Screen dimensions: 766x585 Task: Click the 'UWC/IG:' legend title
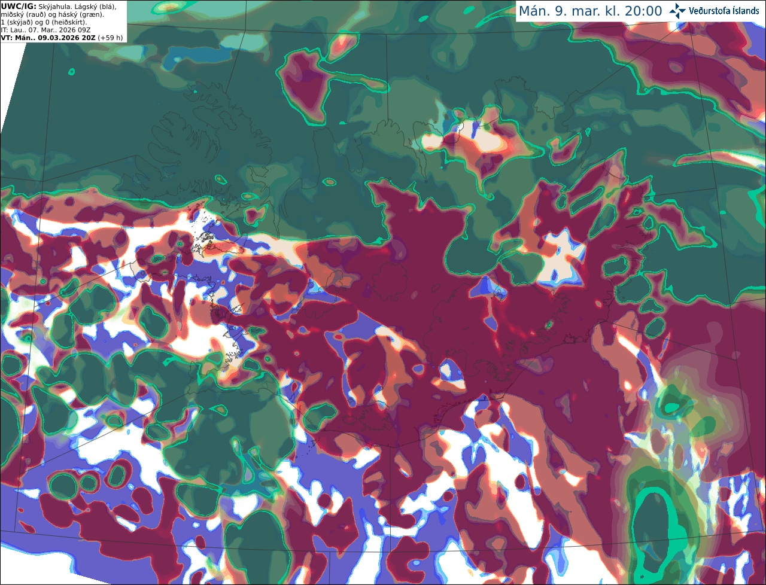click(x=19, y=6)
